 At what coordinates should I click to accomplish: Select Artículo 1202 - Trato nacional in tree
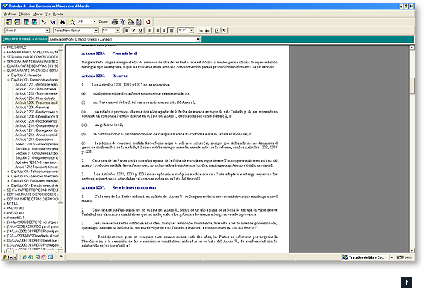pos(36,89)
